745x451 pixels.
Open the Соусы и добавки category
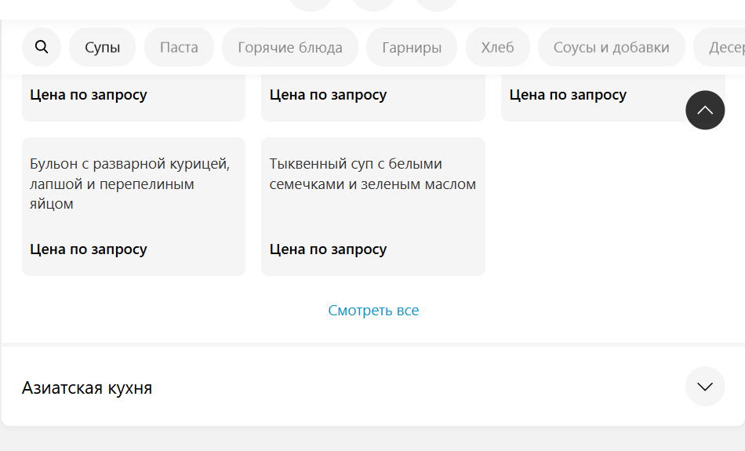[611, 47]
